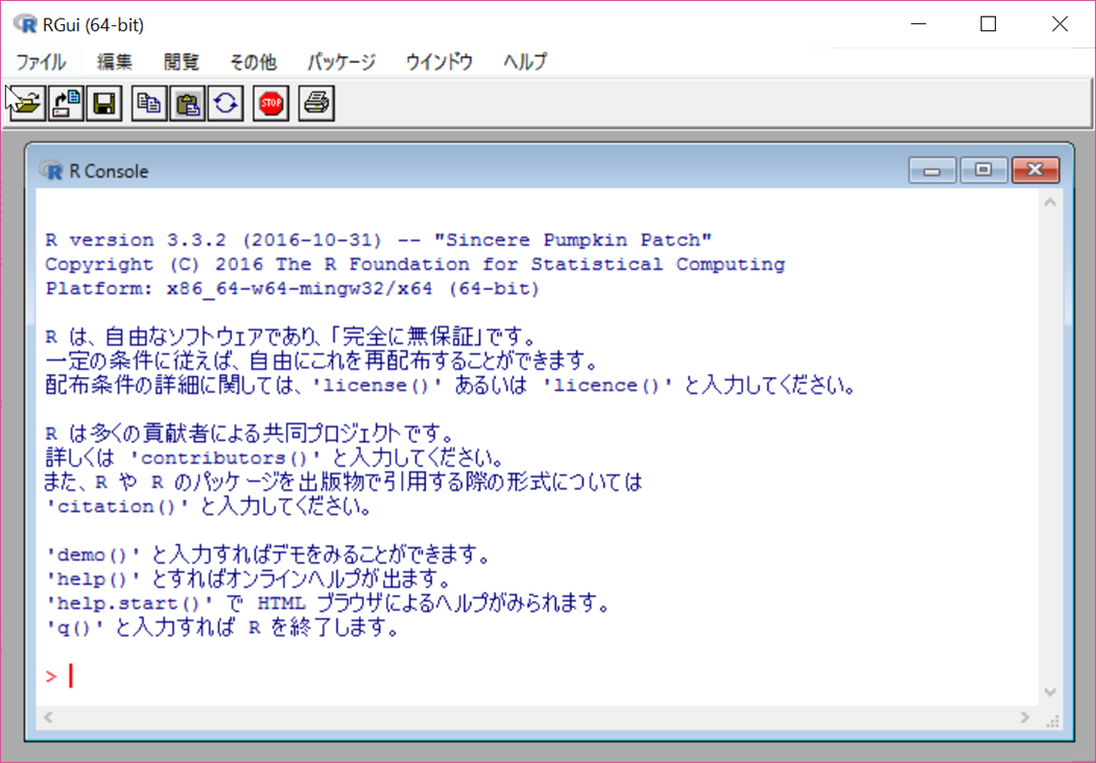Screen dimensions: 1096x763
Task: Open the ウインドウ menu
Action: [x=439, y=62]
